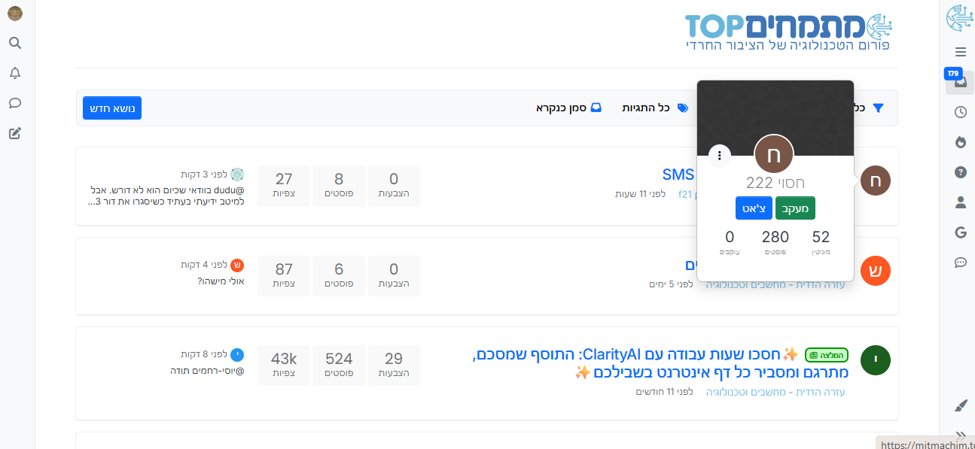Open the chat bubble in left sidebar

click(15, 103)
